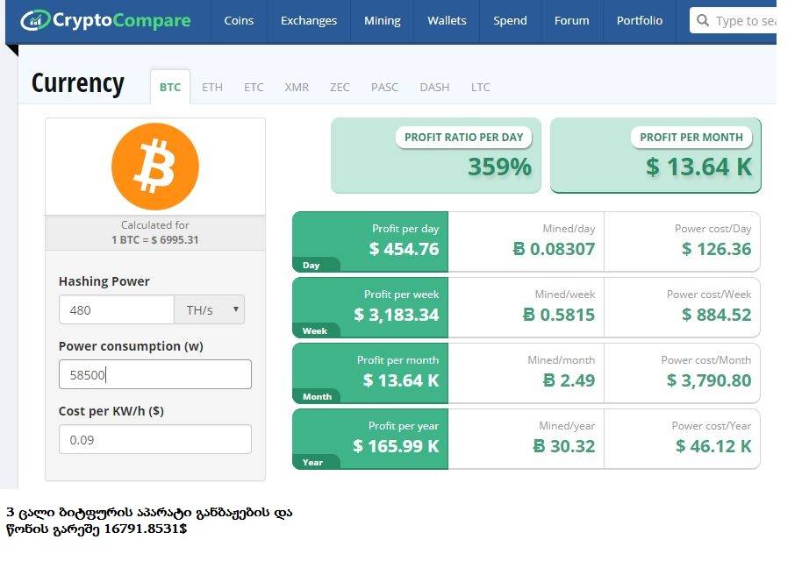Click the Mined/month 2.49 value
The height and width of the screenshot is (575, 809).
[569, 380]
